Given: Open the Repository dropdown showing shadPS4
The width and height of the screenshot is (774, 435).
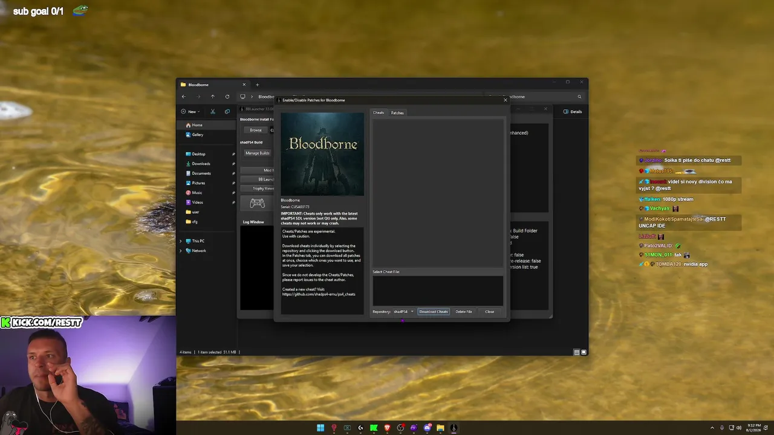Looking at the screenshot, I should [403, 312].
